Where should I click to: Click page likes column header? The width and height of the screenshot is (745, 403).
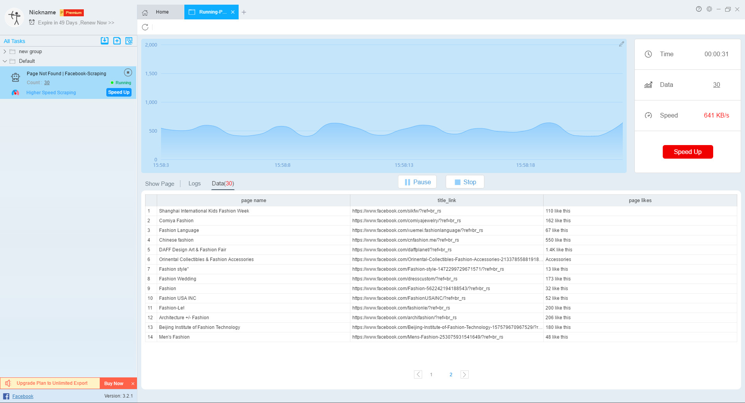pyautogui.click(x=640, y=201)
